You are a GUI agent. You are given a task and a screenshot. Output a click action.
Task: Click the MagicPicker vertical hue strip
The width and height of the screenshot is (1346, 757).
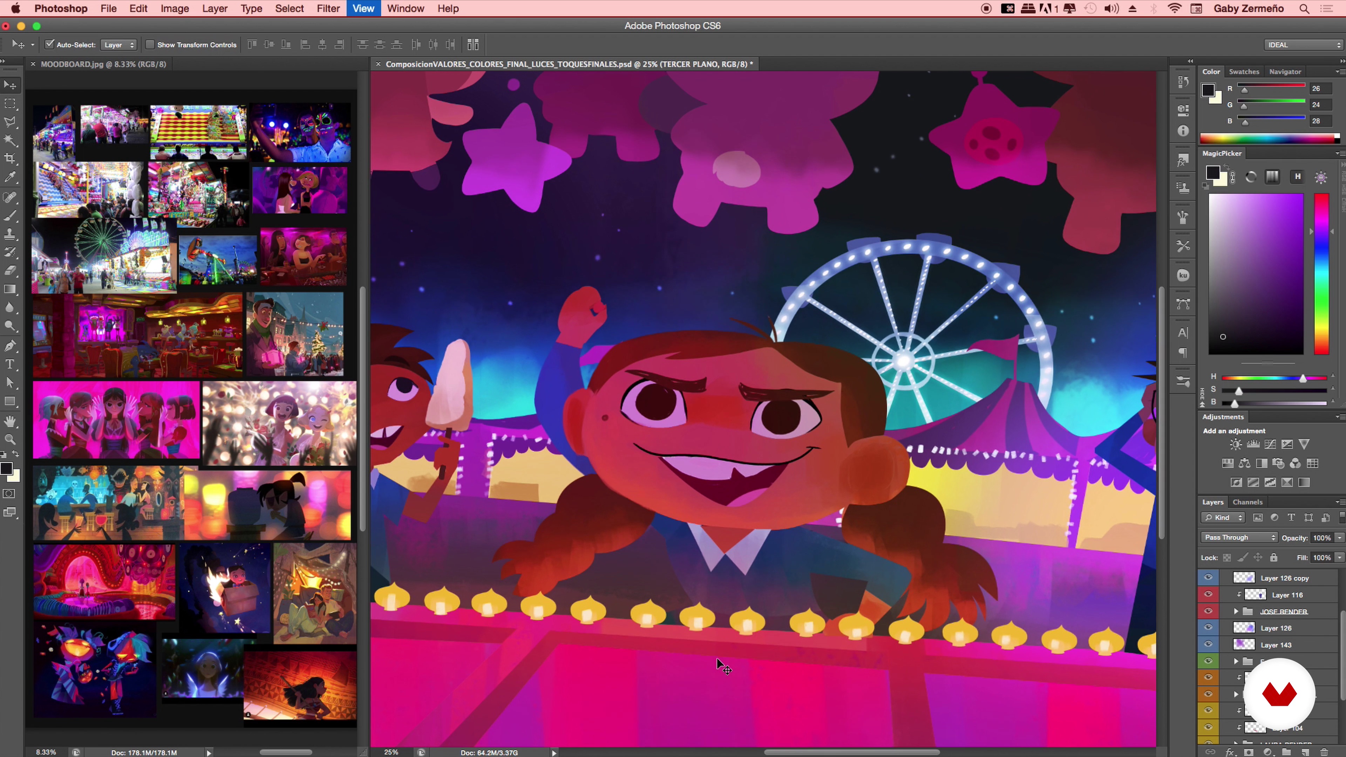click(x=1321, y=274)
